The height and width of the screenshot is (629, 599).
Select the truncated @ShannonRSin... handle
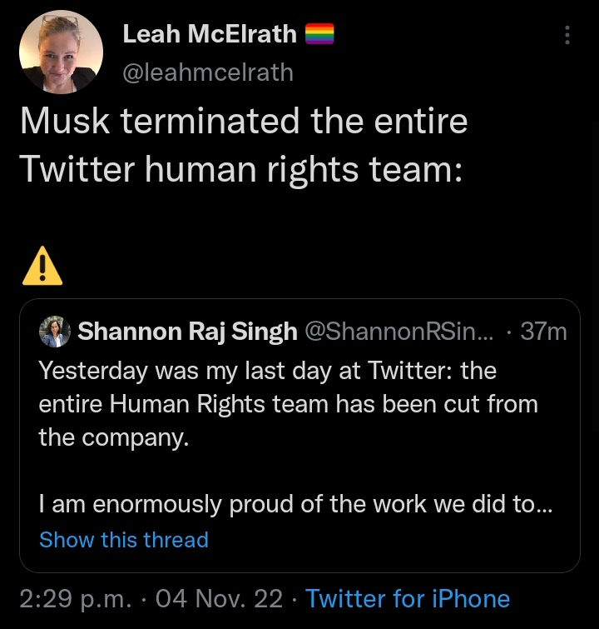[x=399, y=332]
